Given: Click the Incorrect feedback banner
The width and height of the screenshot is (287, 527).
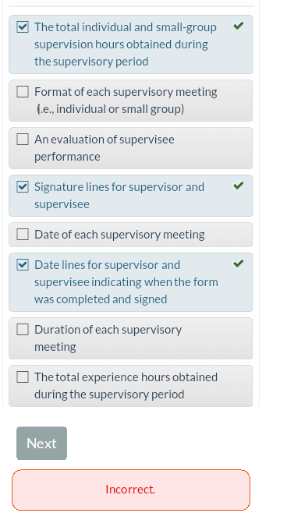Looking at the screenshot, I should (x=131, y=490).
